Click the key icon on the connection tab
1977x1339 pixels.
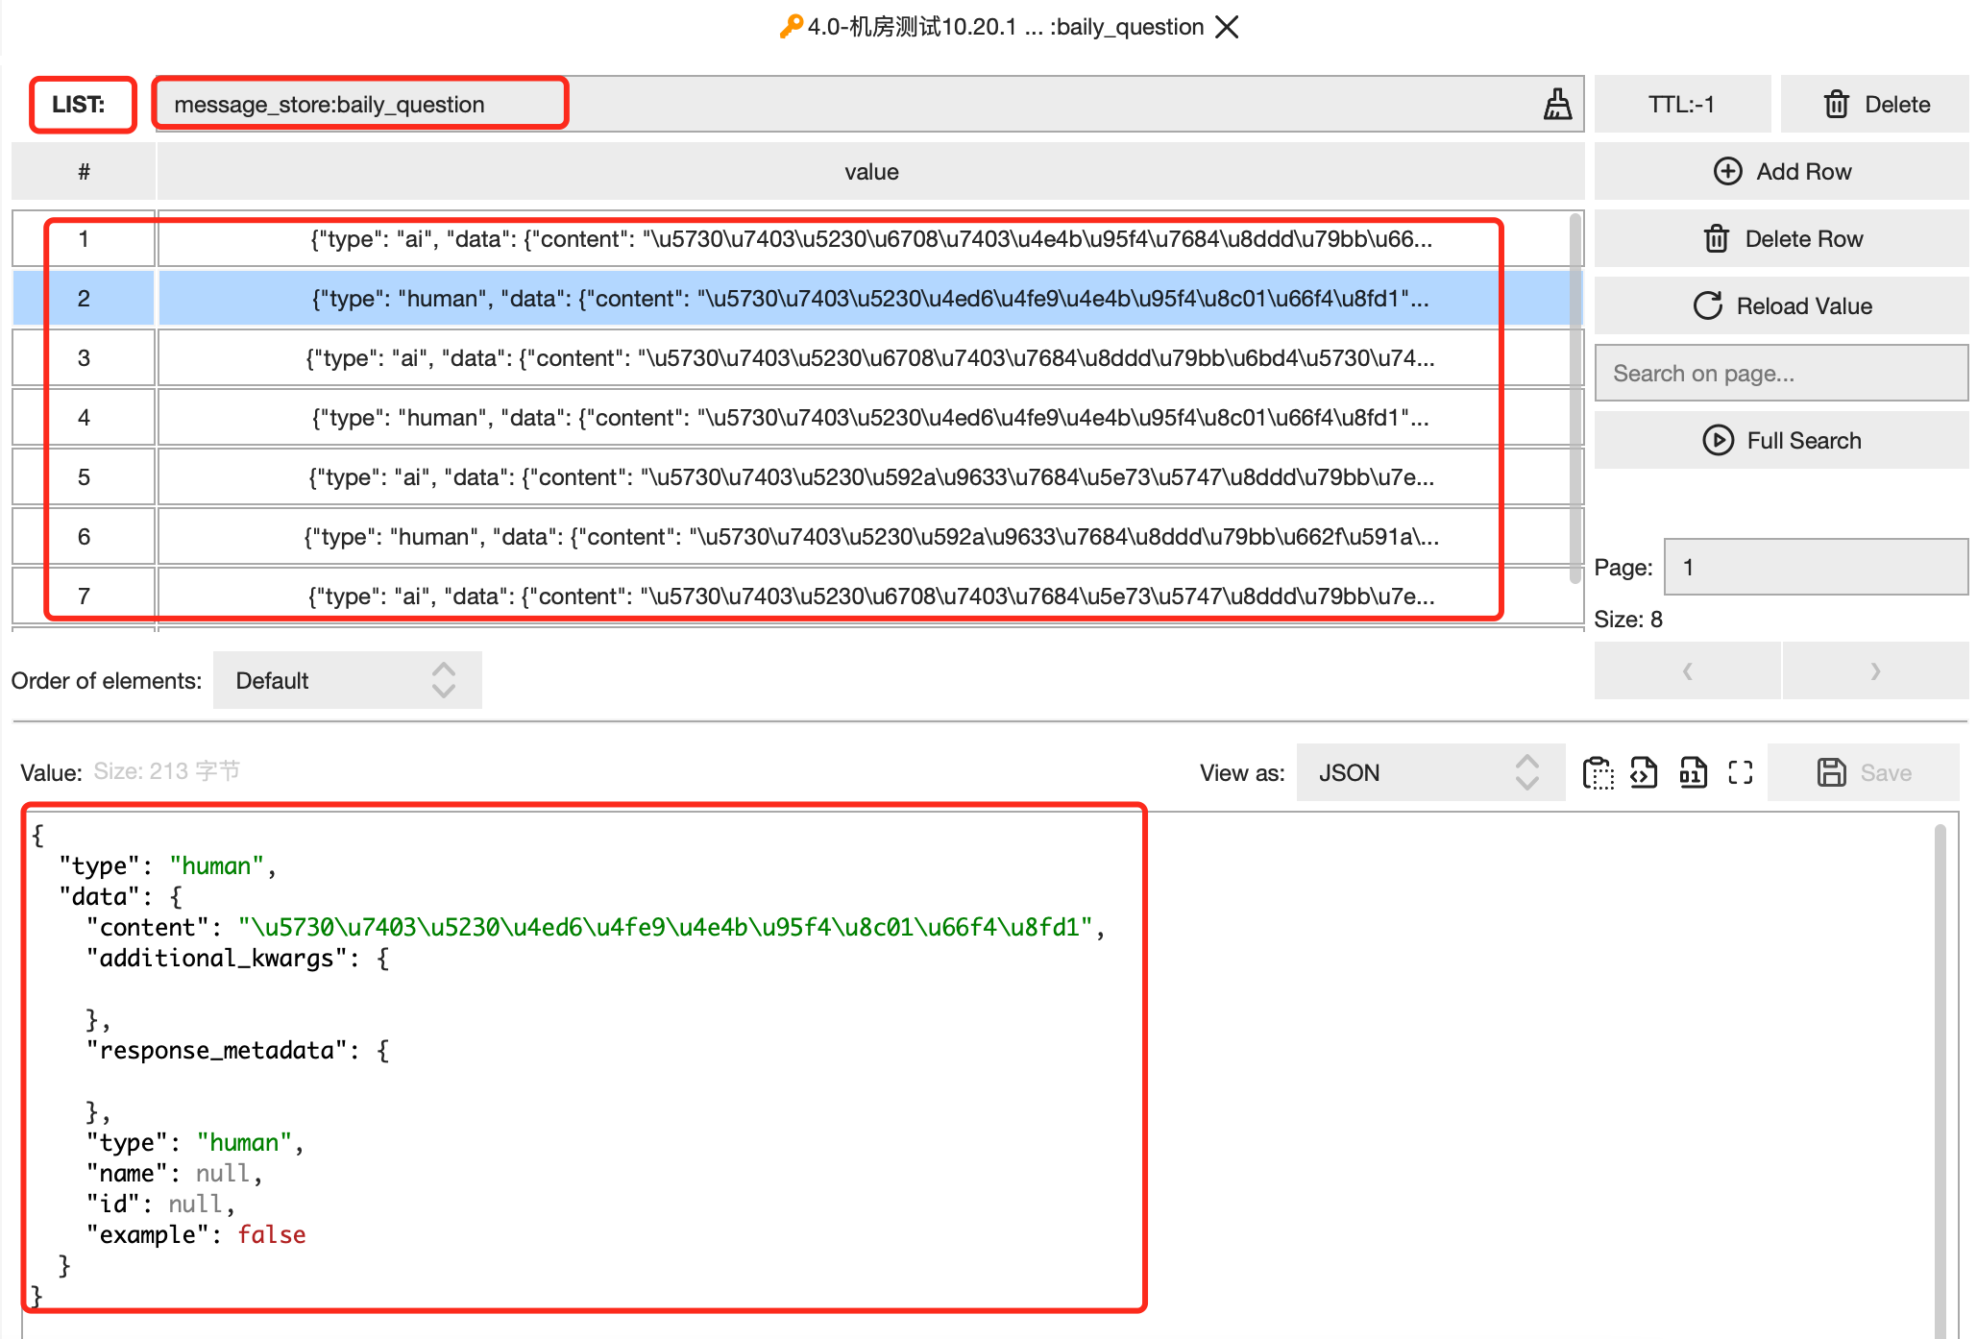pos(791,27)
